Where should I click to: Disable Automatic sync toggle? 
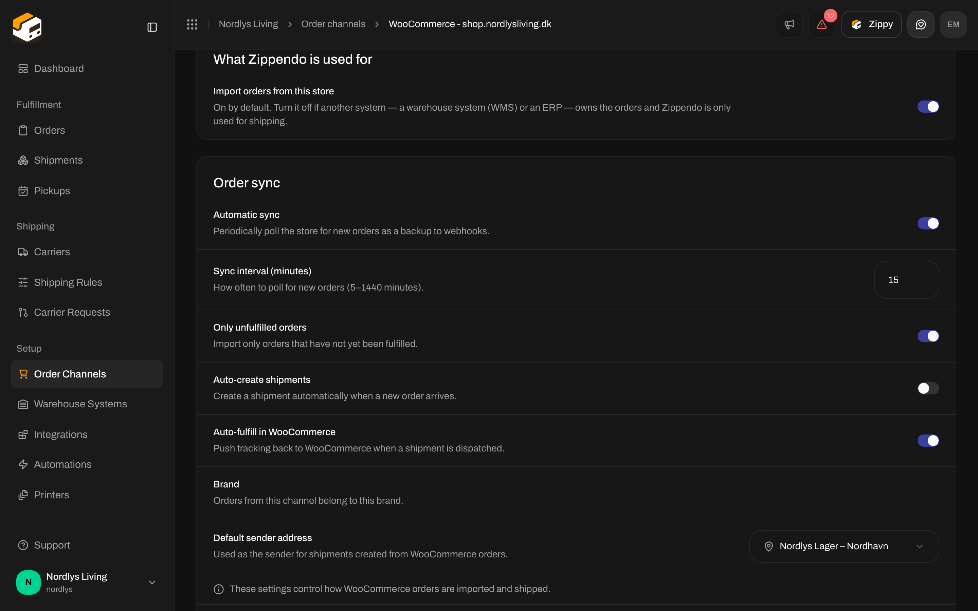928,223
